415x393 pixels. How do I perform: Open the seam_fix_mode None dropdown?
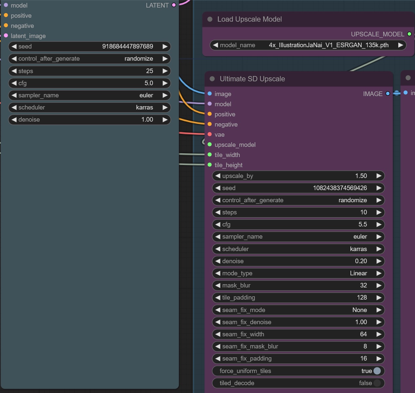coord(298,310)
